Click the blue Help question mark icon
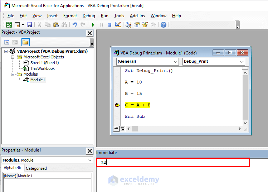The height and width of the screenshot is (192, 268). [164, 25]
